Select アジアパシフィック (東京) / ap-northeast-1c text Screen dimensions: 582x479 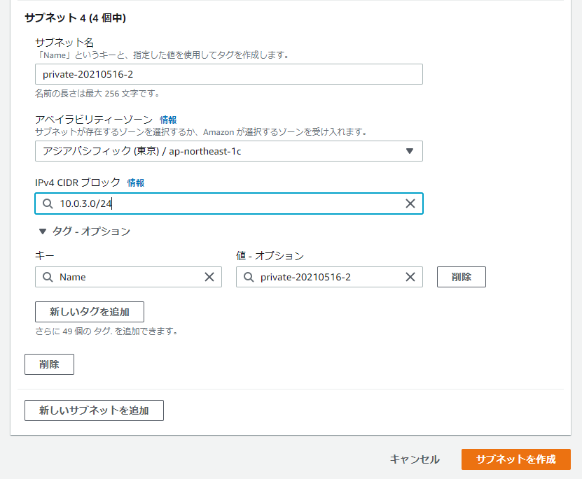click(x=141, y=151)
